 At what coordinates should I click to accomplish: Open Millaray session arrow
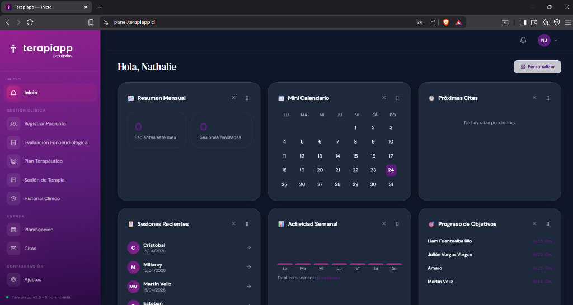[x=248, y=267]
